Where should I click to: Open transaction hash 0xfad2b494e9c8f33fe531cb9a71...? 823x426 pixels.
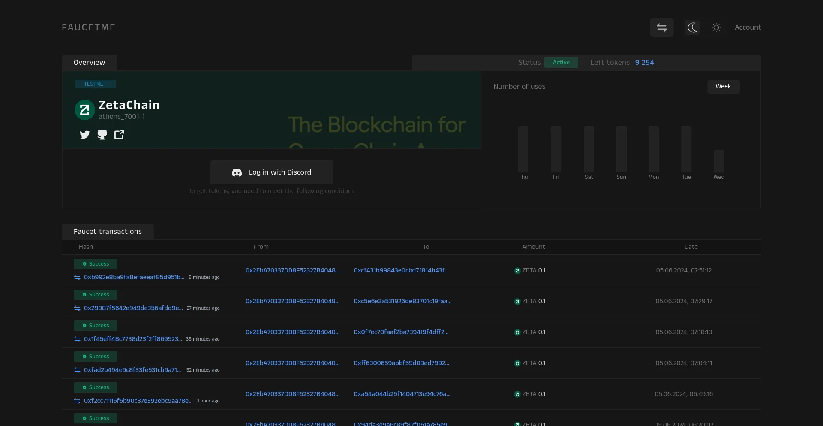pos(132,370)
